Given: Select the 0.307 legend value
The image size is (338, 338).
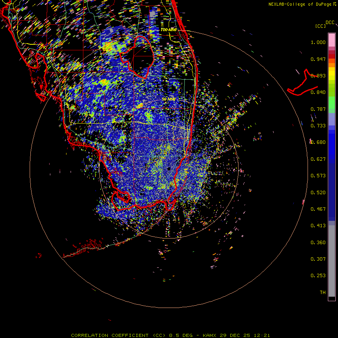Looking at the screenshot, I should [318, 259].
